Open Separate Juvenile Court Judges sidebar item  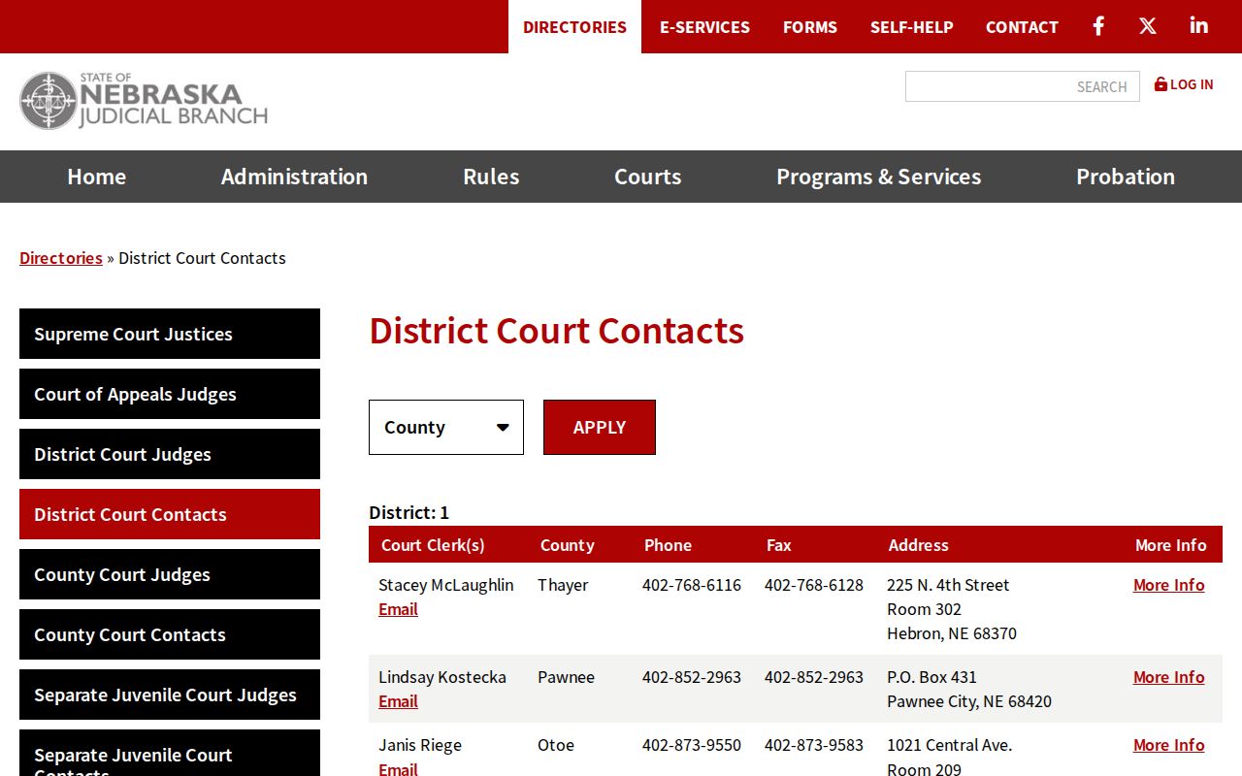(x=170, y=695)
